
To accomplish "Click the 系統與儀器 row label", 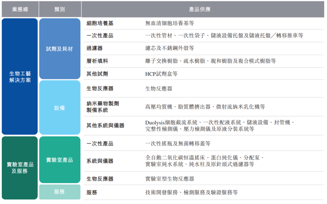I will [x=100, y=161].
